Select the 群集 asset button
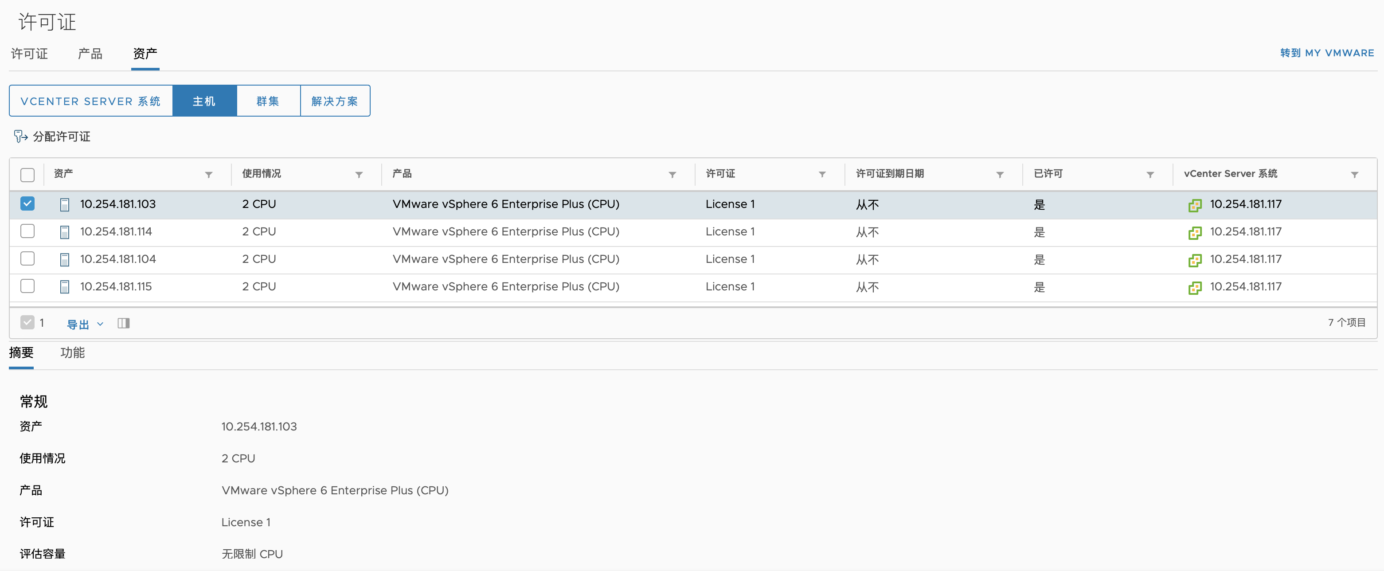 click(x=268, y=101)
